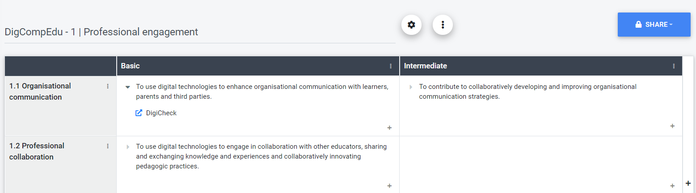The height and width of the screenshot is (193, 696).
Task: Open the three-dot more options menu
Action: [x=443, y=25]
